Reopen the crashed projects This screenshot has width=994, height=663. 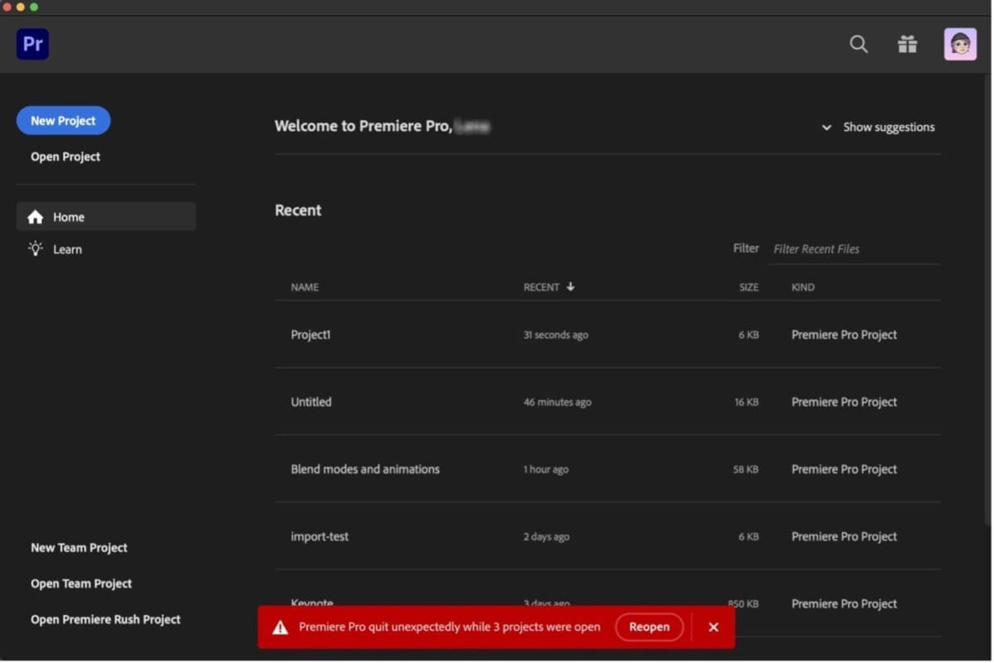pyautogui.click(x=649, y=627)
